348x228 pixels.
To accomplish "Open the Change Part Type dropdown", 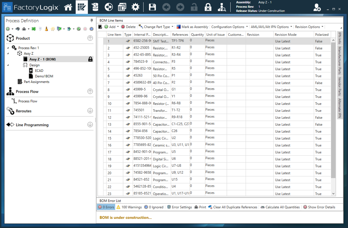I will 156,27.
